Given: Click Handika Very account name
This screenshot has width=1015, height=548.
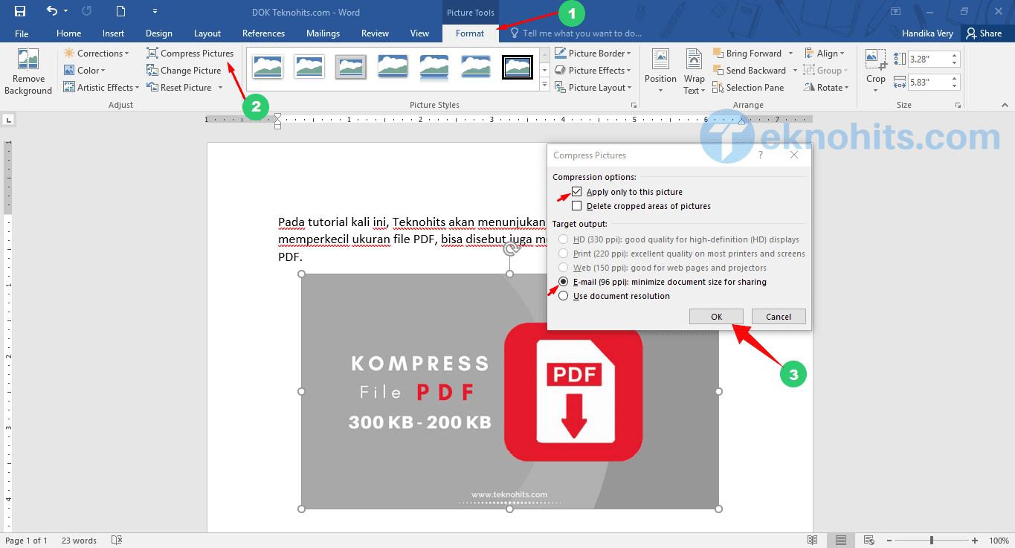Looking at the screenshot, I should pyautogui.click(x=927, y=33).
